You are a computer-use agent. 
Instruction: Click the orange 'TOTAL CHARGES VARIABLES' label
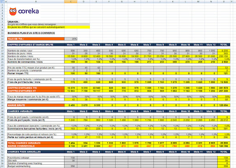[36, 143]
